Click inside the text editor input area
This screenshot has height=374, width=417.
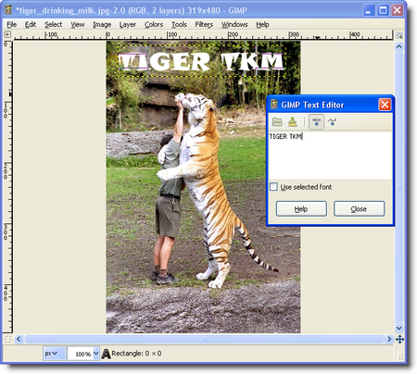click(330, 156)
